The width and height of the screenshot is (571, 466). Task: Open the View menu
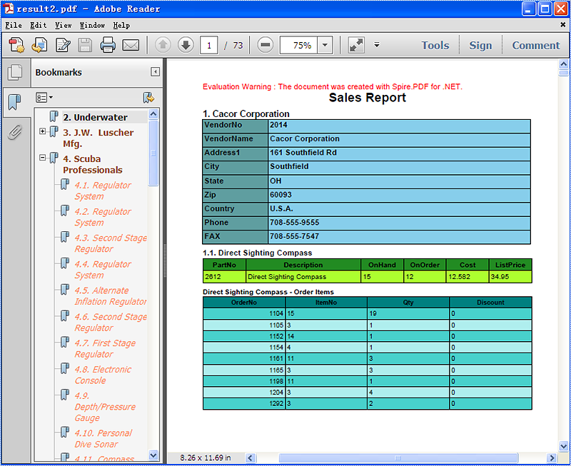[x=63, y=25]
